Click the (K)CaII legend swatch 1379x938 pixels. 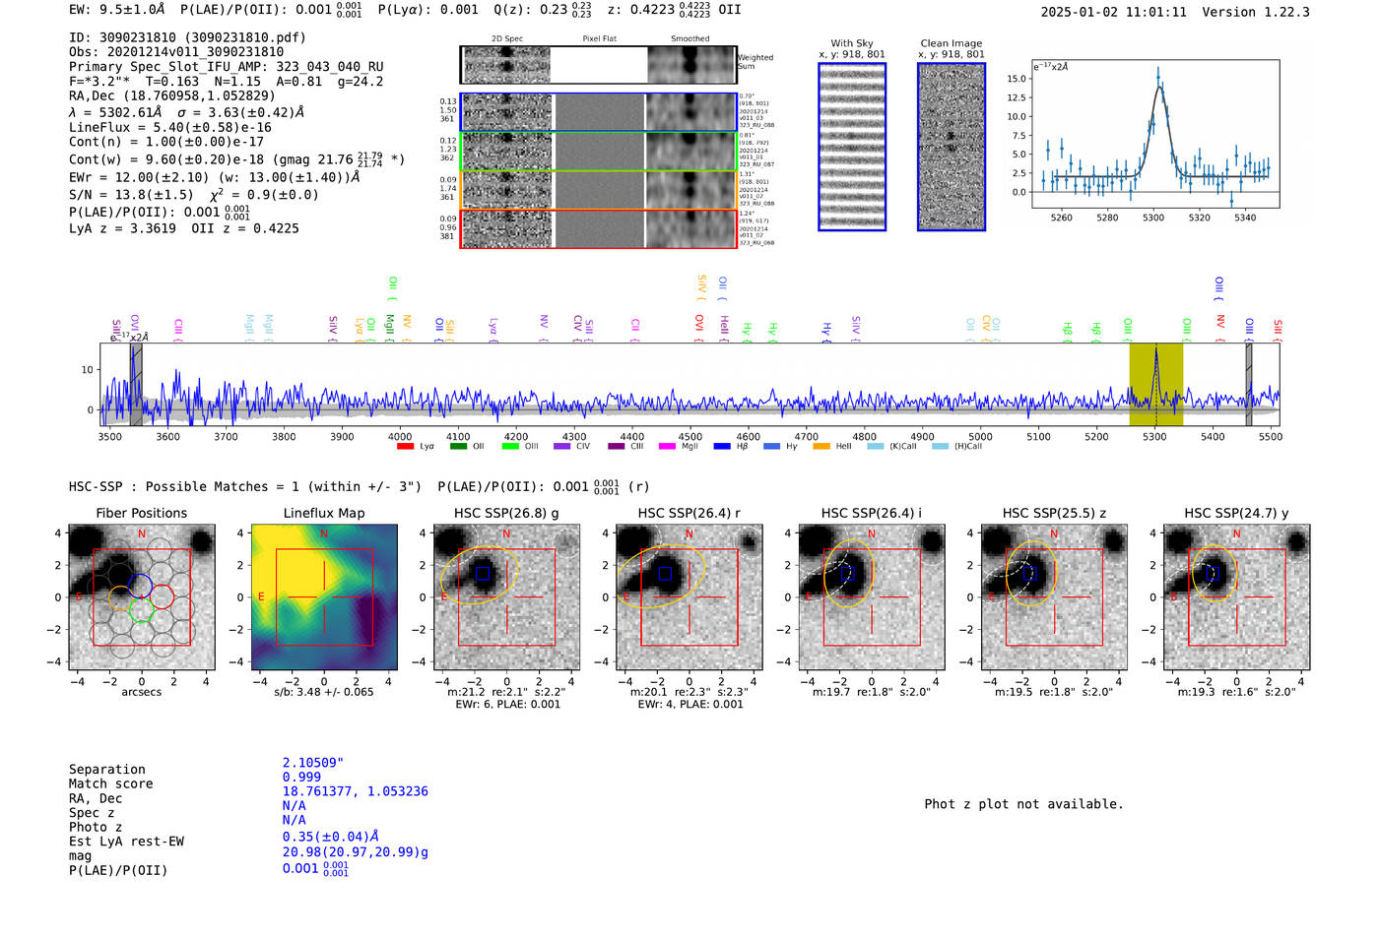point(876,447)
